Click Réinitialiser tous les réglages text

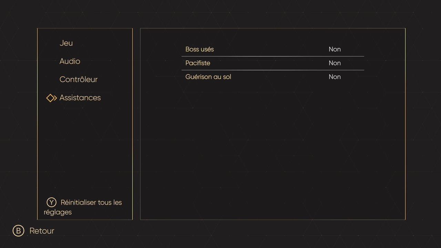(x=91, y=203)
